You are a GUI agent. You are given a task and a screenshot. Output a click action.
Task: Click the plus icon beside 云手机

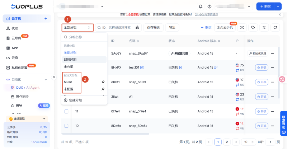click(x=46, y=19)
